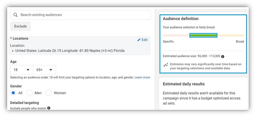Edit the Locations section

coord(143,40)
